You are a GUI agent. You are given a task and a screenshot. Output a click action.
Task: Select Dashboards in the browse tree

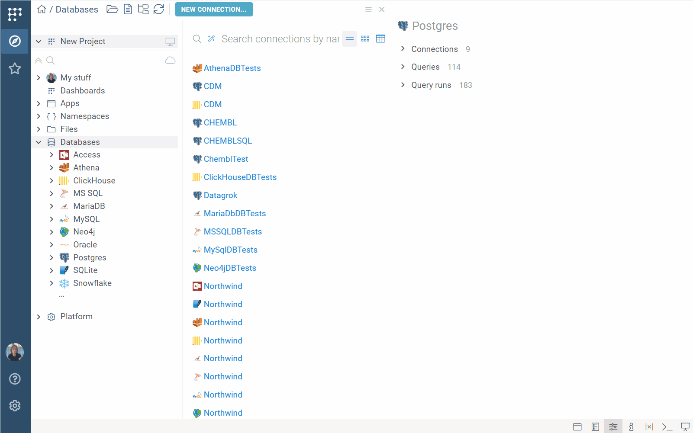click(x=82, y=90)
